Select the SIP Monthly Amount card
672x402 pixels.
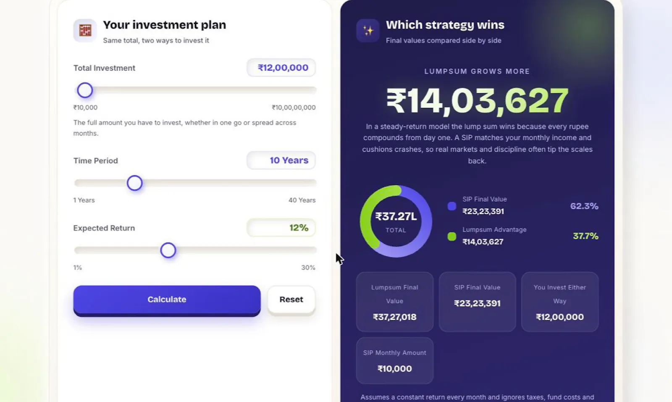click(x=395, y=361)
